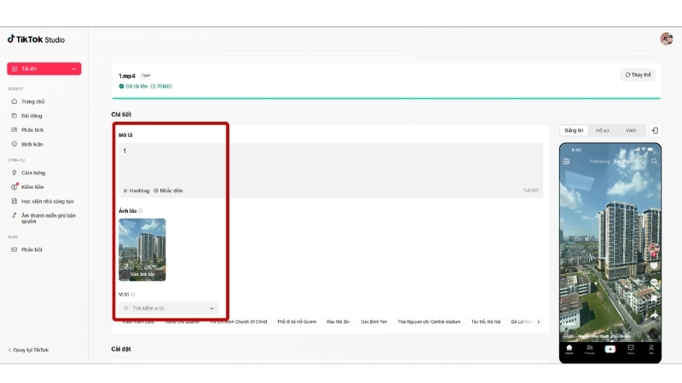Click the exit preview icon beside Web tab
682x383 pixels.
click(x=655, y=130)
